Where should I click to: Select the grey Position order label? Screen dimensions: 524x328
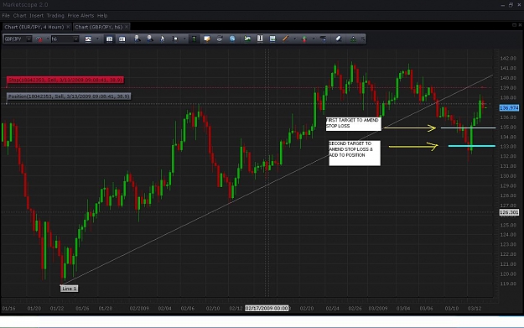click(x=69, y=96)
